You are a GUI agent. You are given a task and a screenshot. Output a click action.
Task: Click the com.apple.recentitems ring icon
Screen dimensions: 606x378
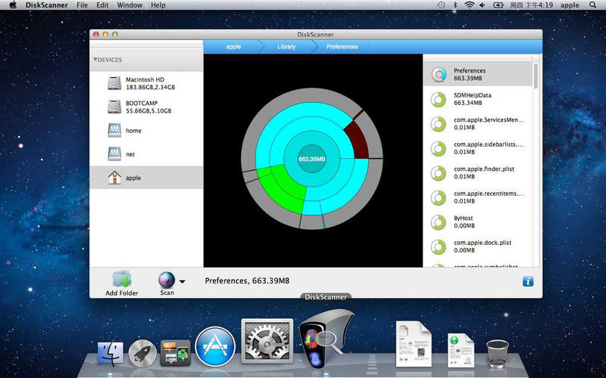pos(439,197)
